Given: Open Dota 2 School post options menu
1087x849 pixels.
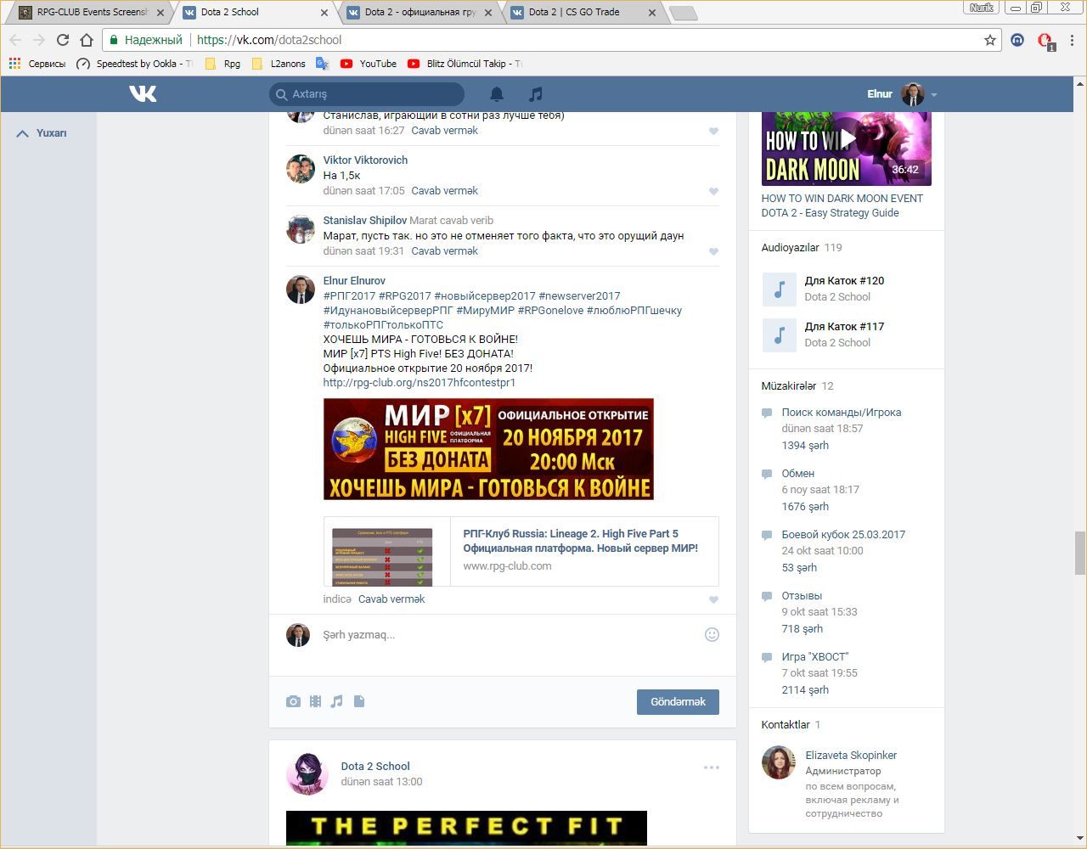Looking at the screenshot, I should (712, 767).
